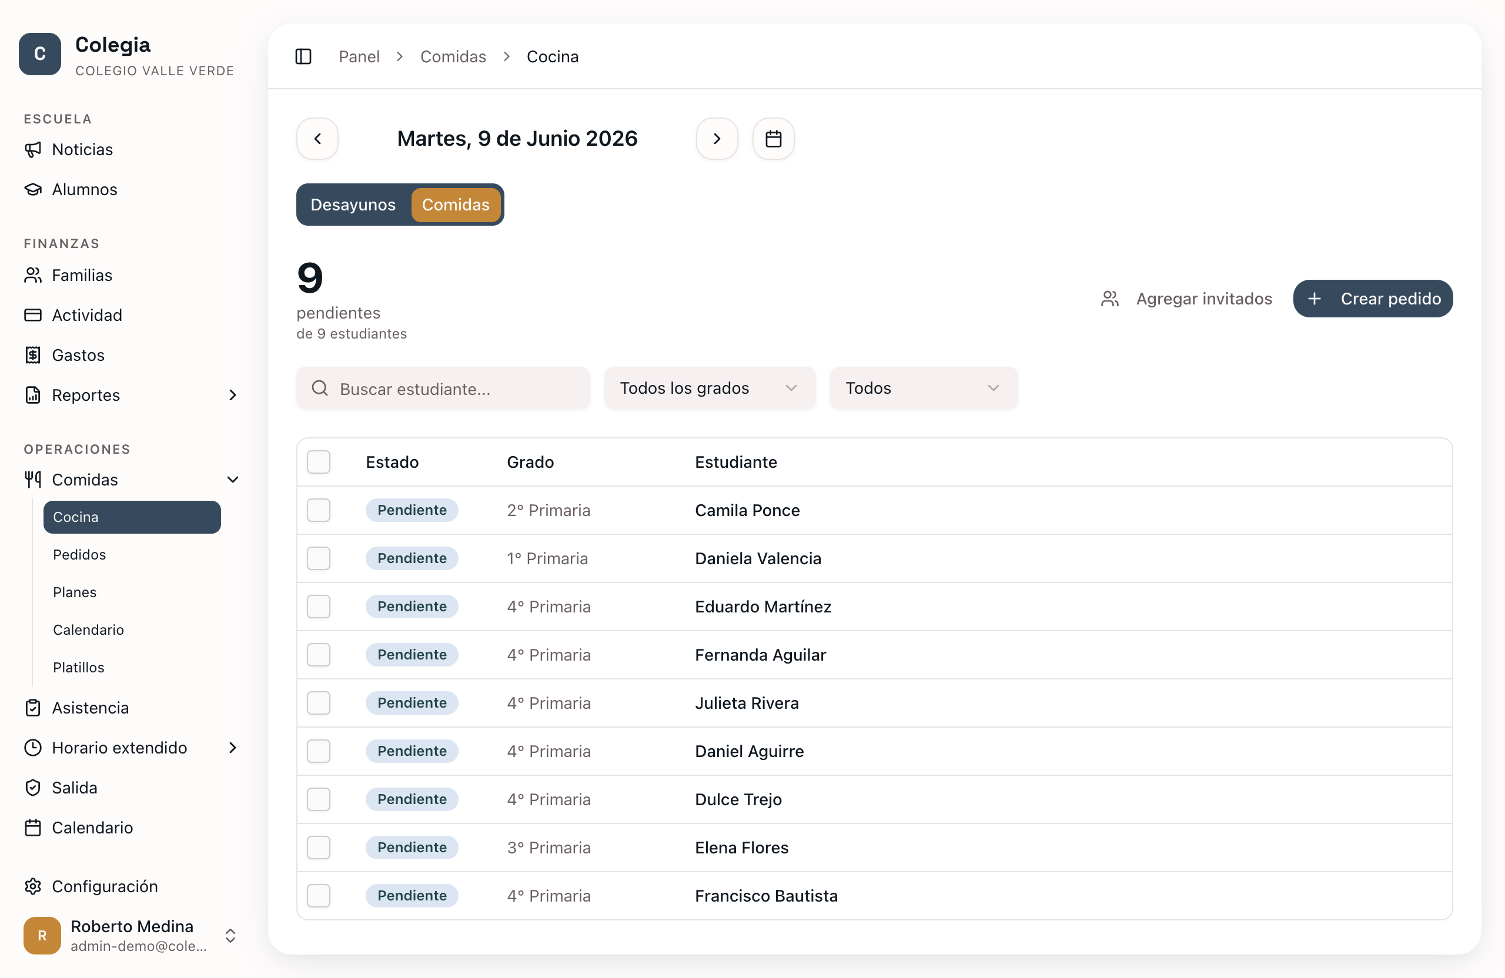Open Cocina in the sidebar
The image size is (1505, 978).
(132, 517)
